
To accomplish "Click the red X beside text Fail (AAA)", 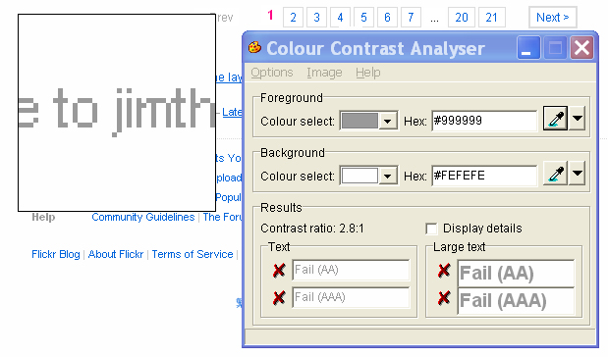I will coord(279,298).
